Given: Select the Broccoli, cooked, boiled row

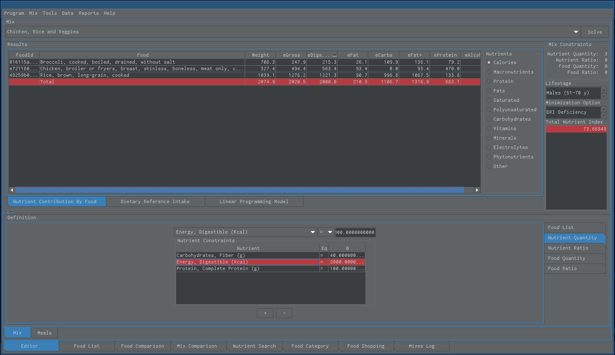Looking at the screenshot, I should click(x=245, y=62).
